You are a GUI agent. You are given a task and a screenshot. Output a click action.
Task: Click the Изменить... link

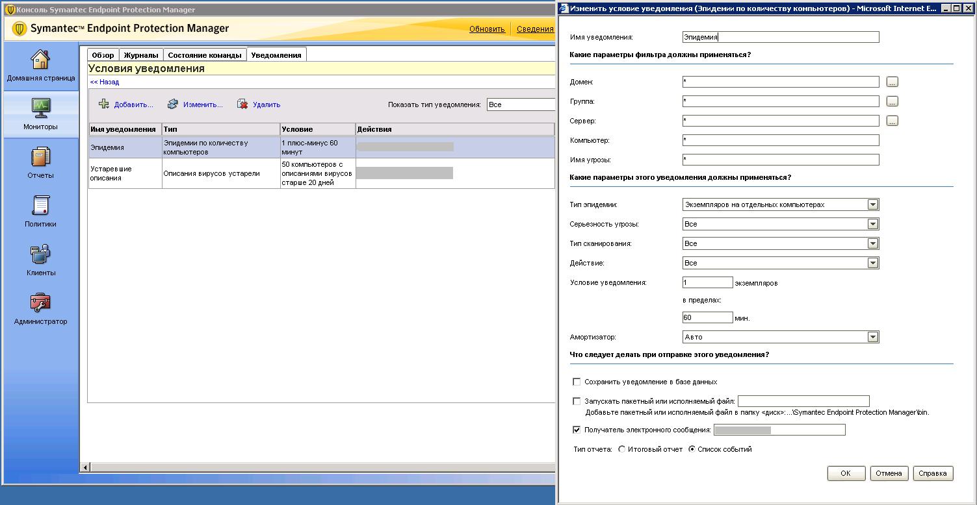pyautogui.click(x=203, y=105)
